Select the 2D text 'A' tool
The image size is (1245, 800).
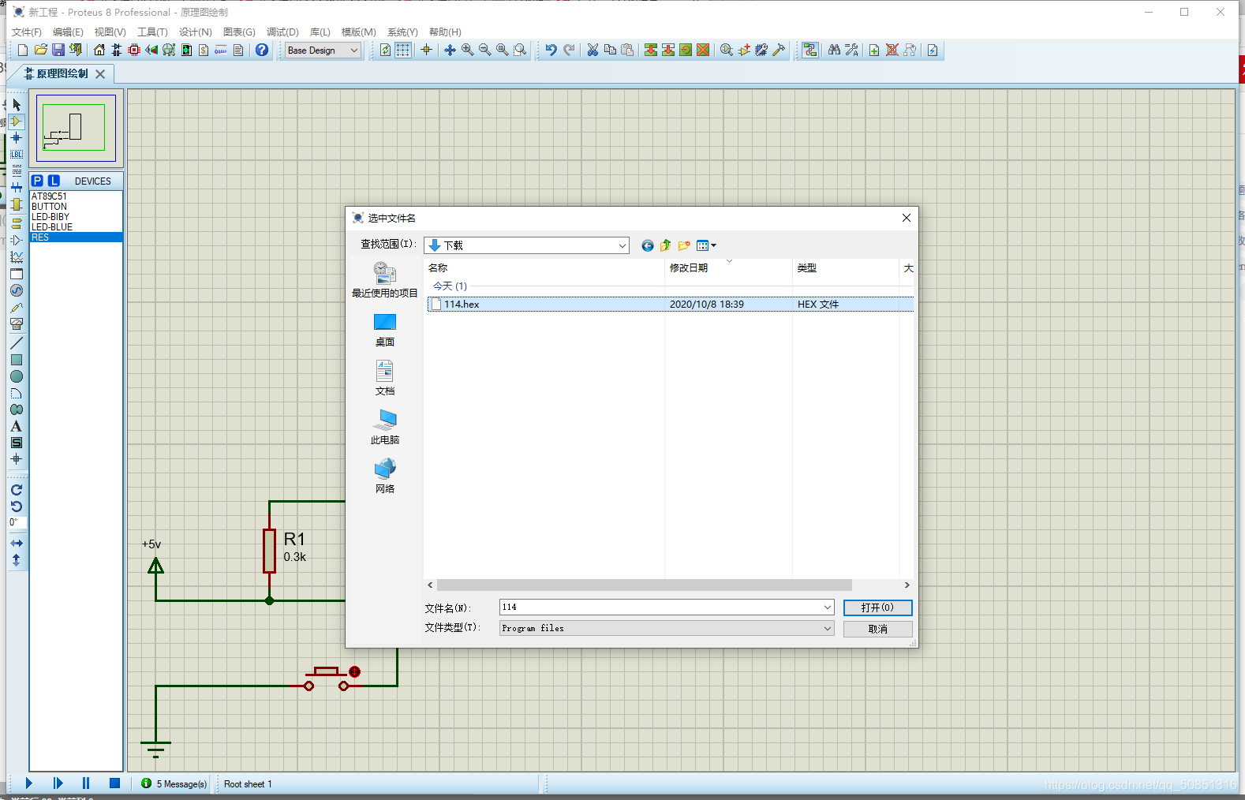pyautogui.click(x=17, y=426)
